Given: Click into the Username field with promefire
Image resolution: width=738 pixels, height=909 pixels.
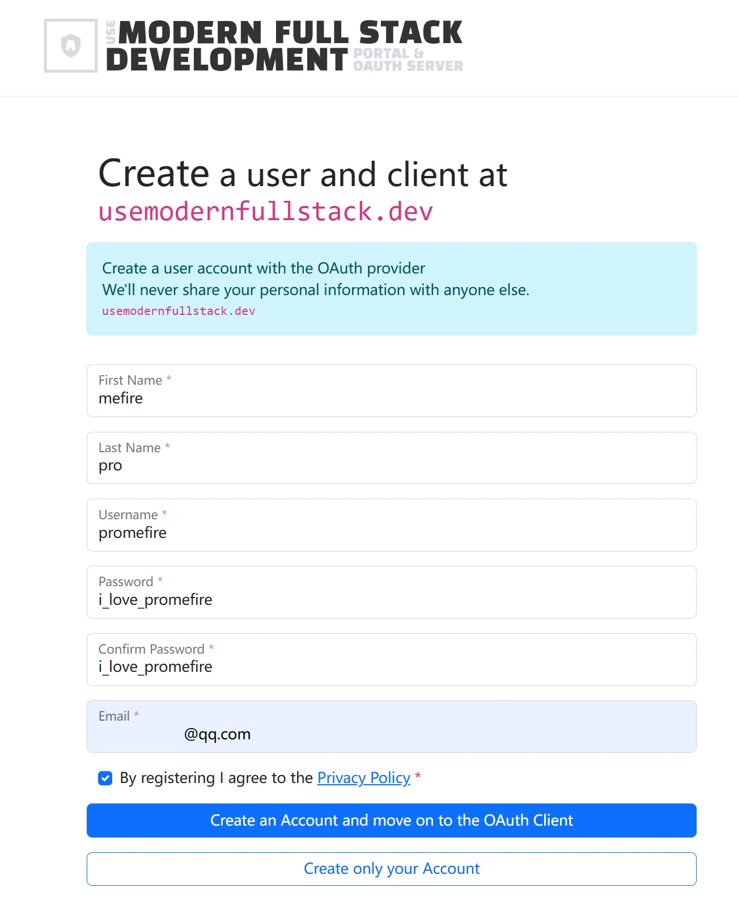Looking at the screenshot, I should tap(391, 533).
